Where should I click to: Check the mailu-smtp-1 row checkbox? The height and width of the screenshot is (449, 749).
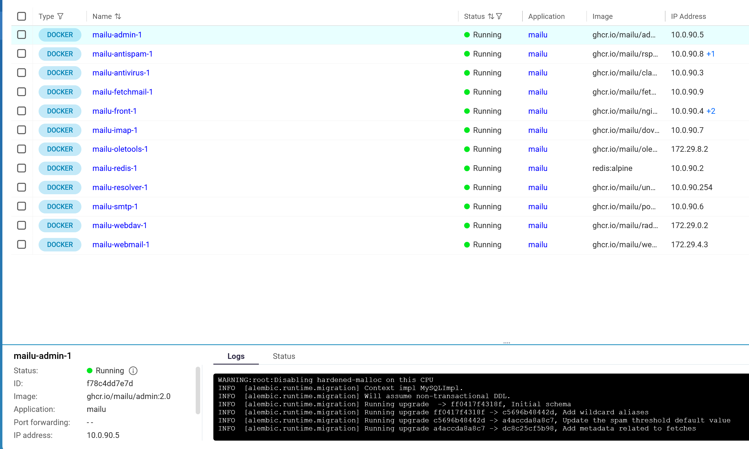click(22, 206)
